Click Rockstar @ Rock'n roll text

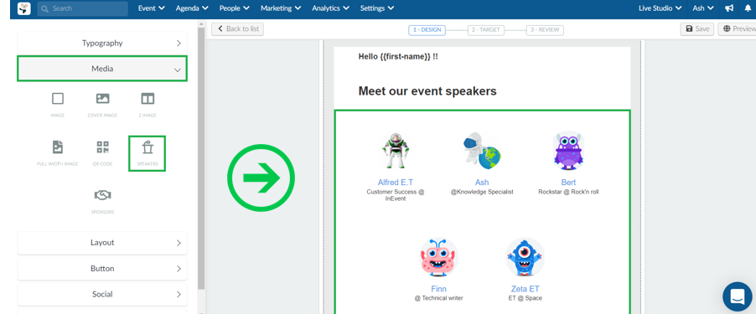click(x=568, y=192)
